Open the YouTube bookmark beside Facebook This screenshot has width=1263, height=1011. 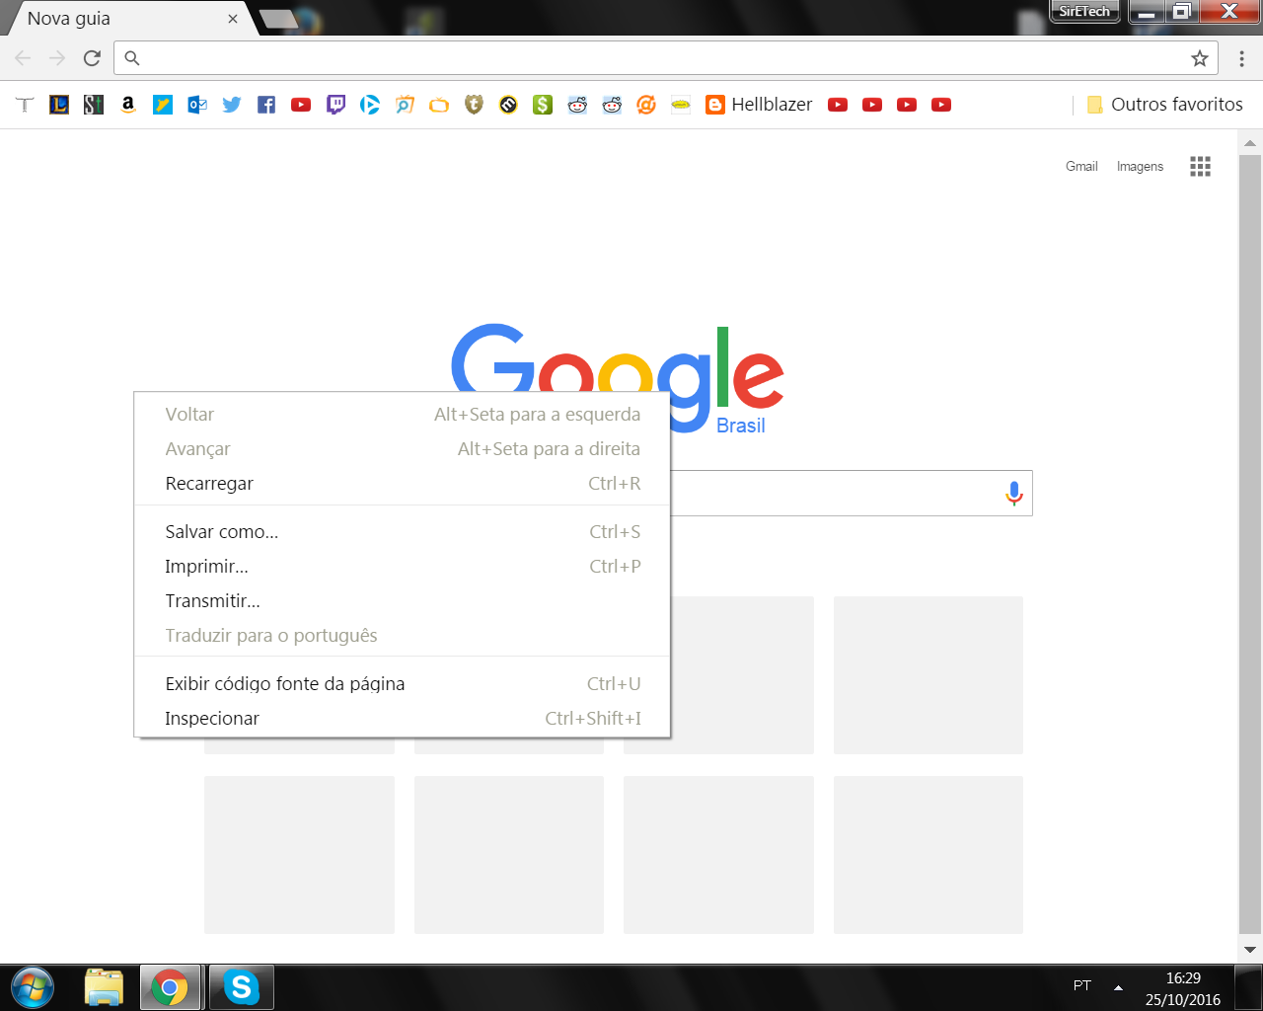click(301, 105)
